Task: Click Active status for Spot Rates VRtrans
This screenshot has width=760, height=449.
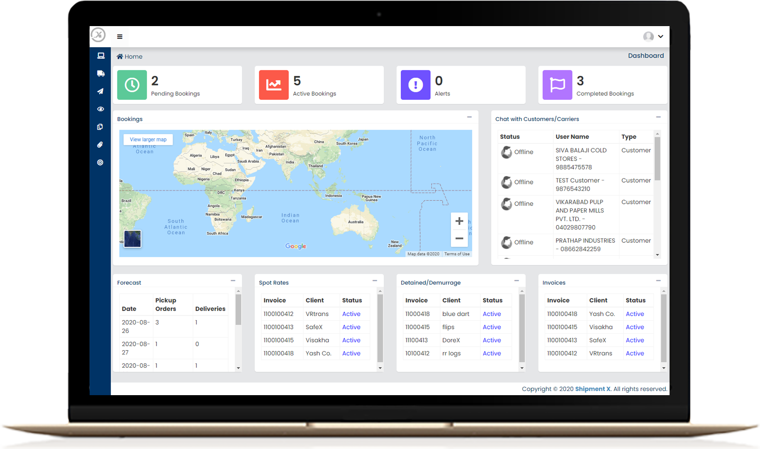Action: pos(351,314)
